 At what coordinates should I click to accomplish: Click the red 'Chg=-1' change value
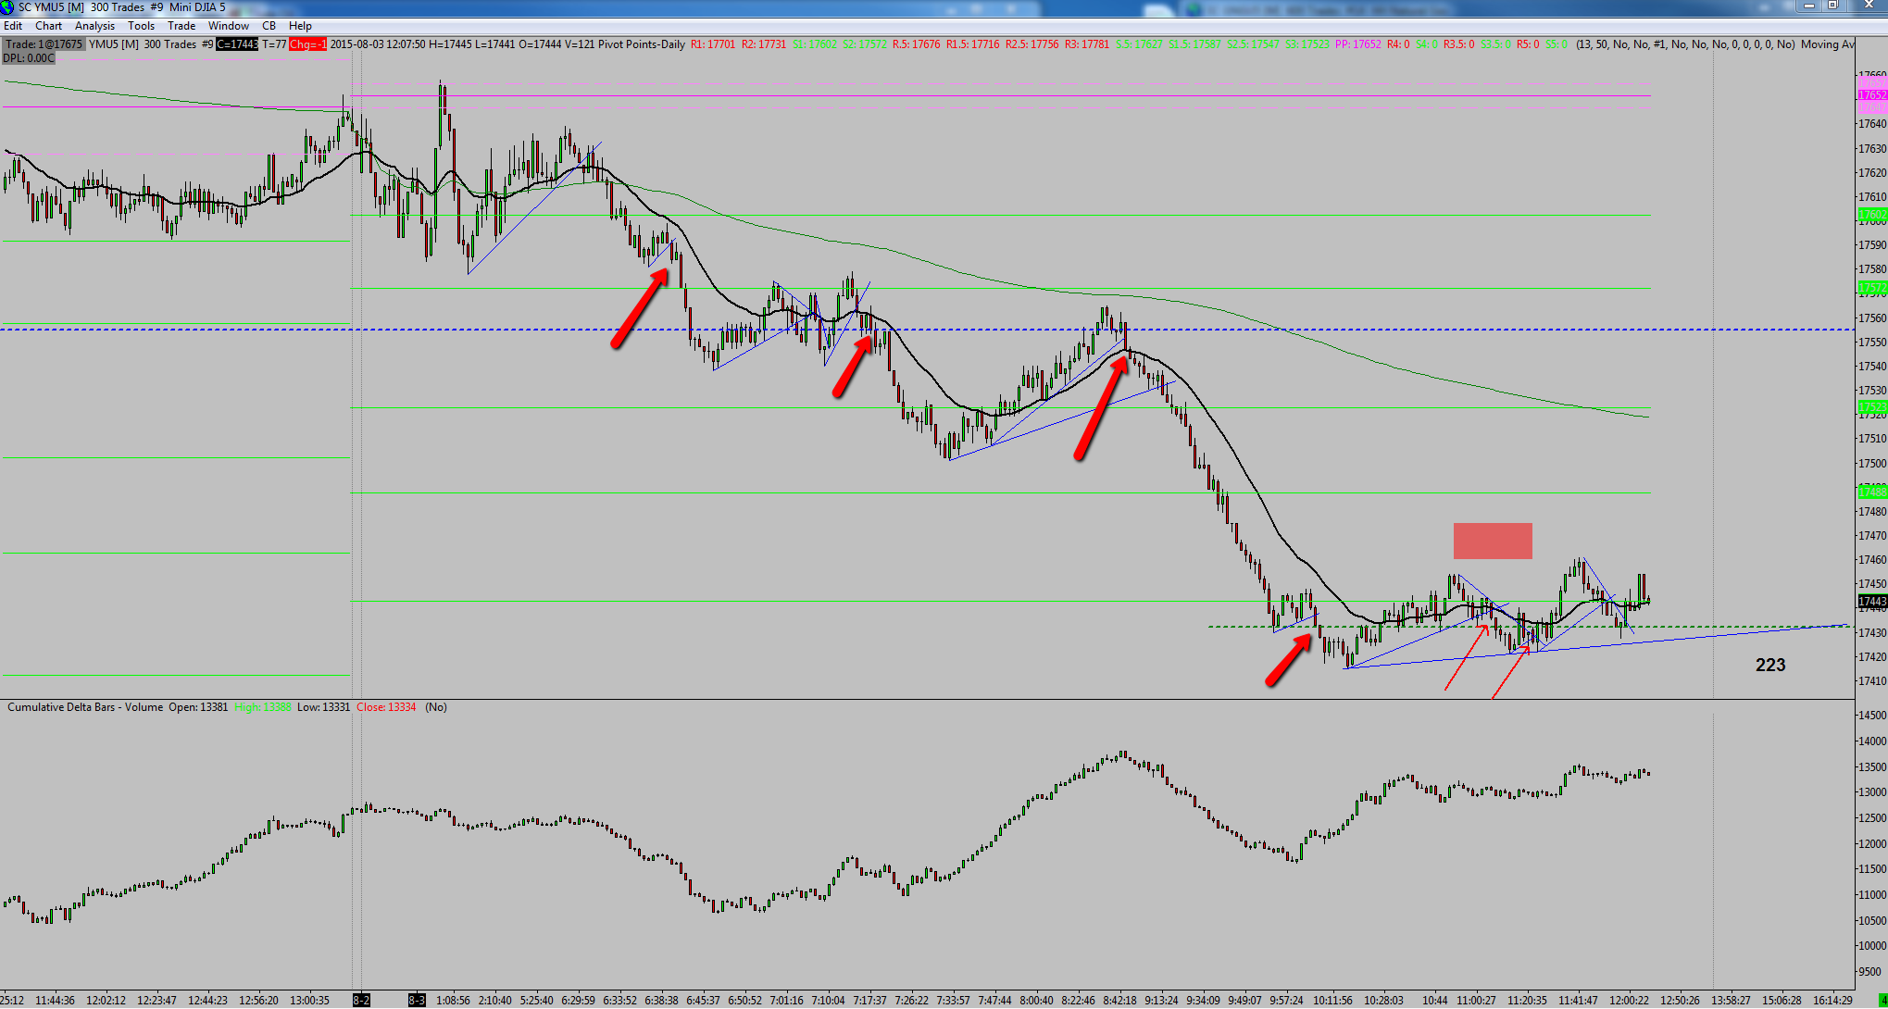(x=307, y=44)
